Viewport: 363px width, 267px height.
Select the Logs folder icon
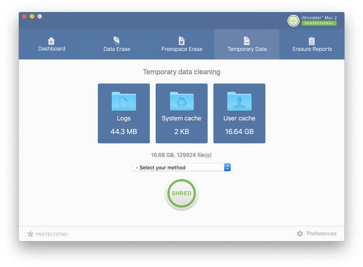pos(124,102)
